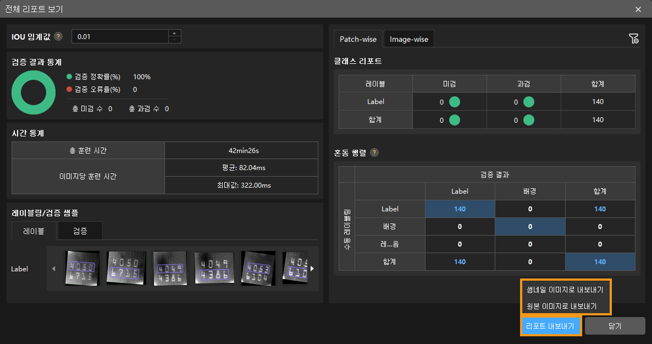
Task: Open the third sample thumbnail showing 4049
Action: pyautogui.click(x=170, y=268)
